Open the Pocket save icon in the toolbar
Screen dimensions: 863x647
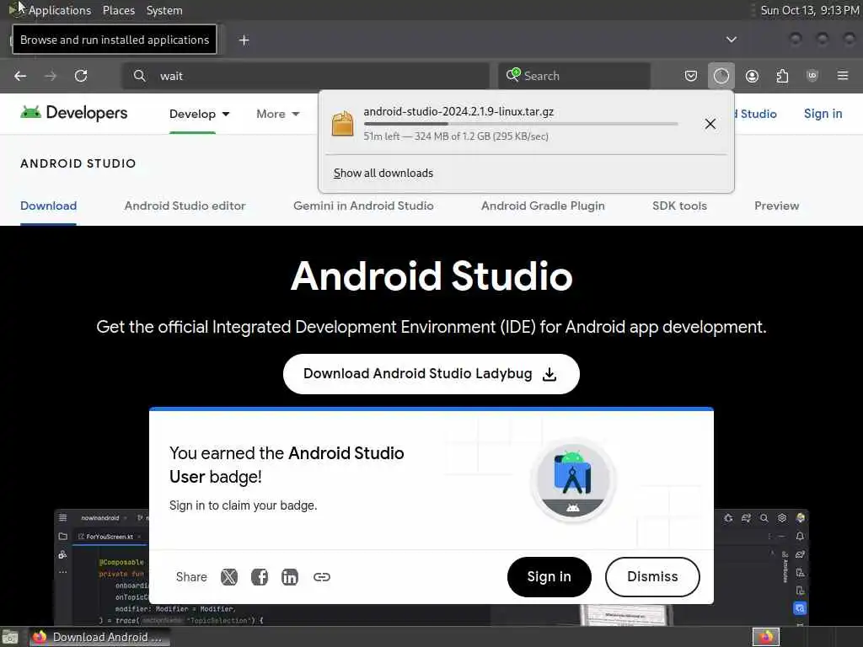point(691,76)
